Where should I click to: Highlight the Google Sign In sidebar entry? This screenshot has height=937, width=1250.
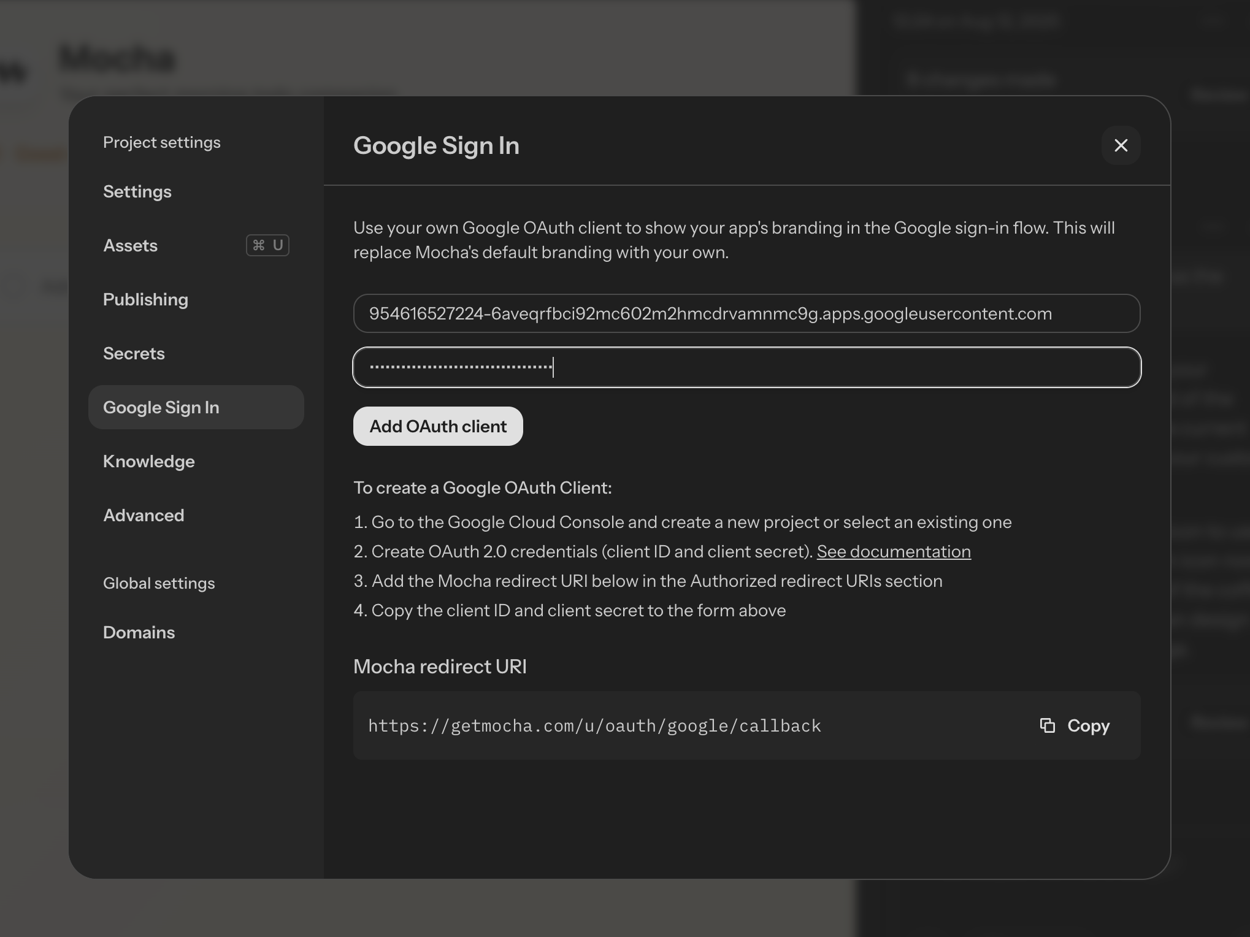[x=161, y=407]
